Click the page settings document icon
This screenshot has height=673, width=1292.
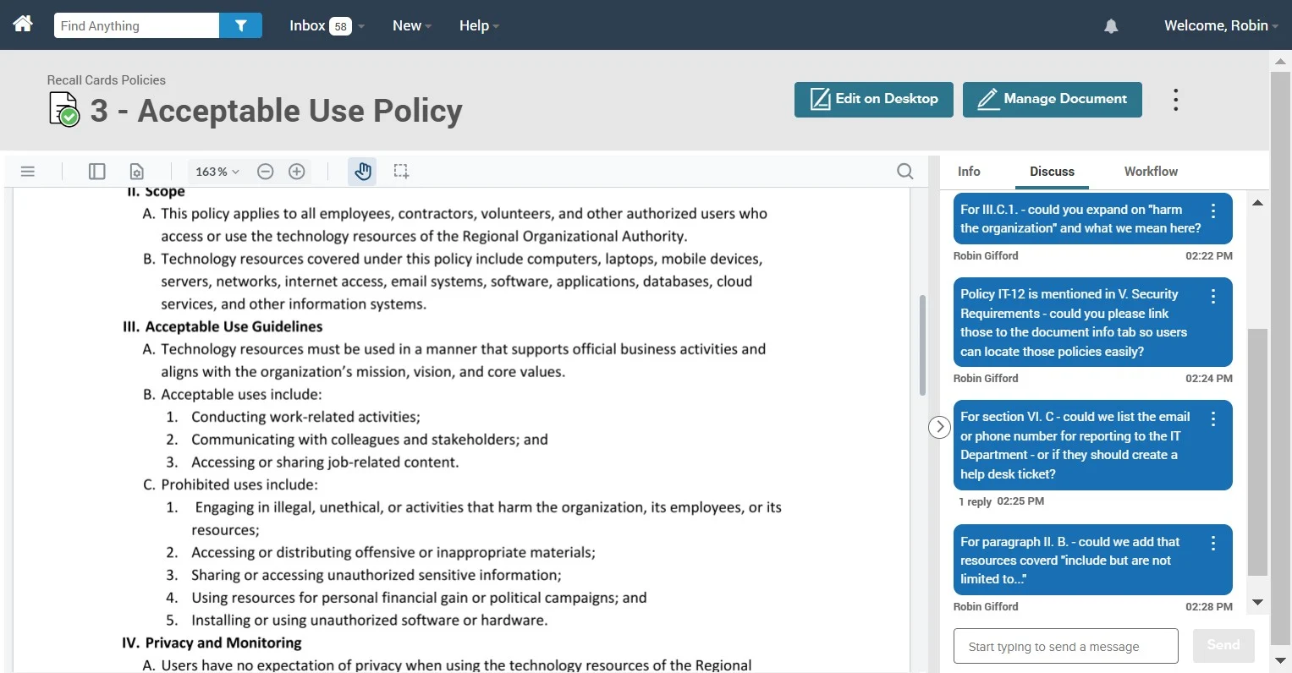pyautogui.click(x=136, y=172)
